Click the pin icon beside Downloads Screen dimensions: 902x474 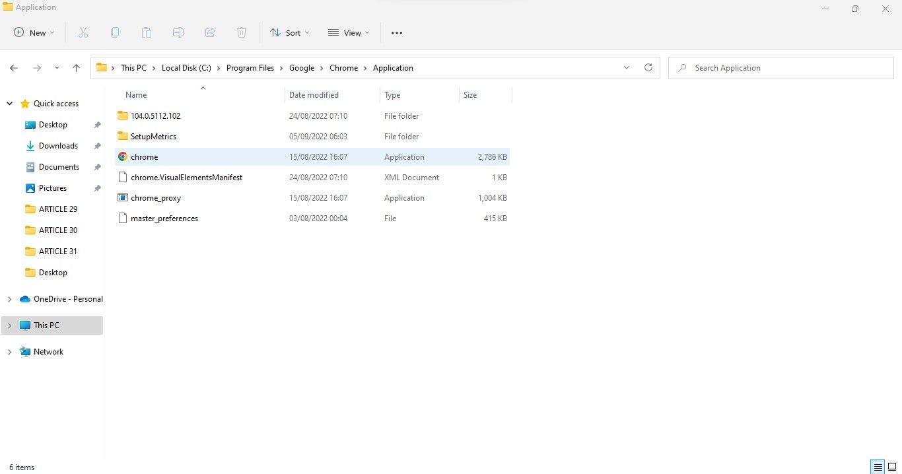(x=97, y=146)
